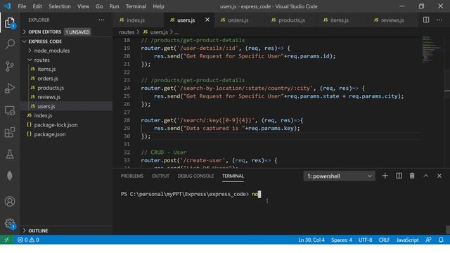
Task: Switch to the products.js editor tab
Action: 291,20
